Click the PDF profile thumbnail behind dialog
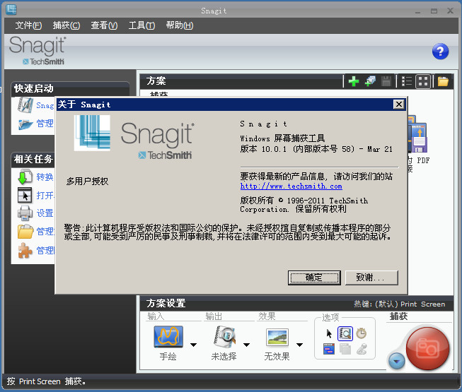Image resolution: width=462 pixels, height=392 pixels. 417,134
